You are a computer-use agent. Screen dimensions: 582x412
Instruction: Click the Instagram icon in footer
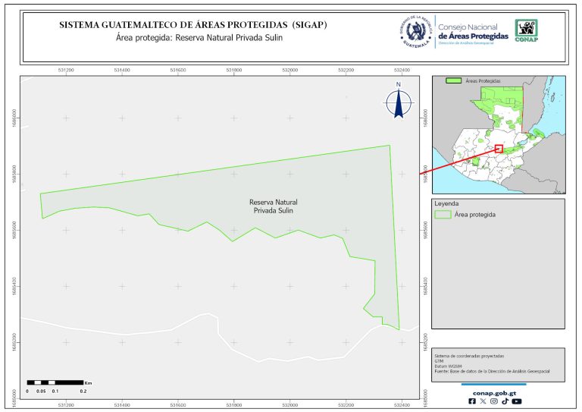494,401
